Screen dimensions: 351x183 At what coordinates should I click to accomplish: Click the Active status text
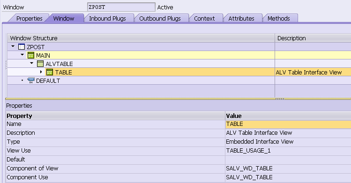(x=165, y=7)
